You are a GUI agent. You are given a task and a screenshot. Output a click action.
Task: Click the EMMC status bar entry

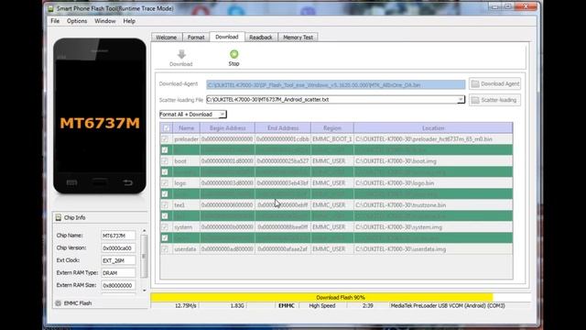(287, 305)
